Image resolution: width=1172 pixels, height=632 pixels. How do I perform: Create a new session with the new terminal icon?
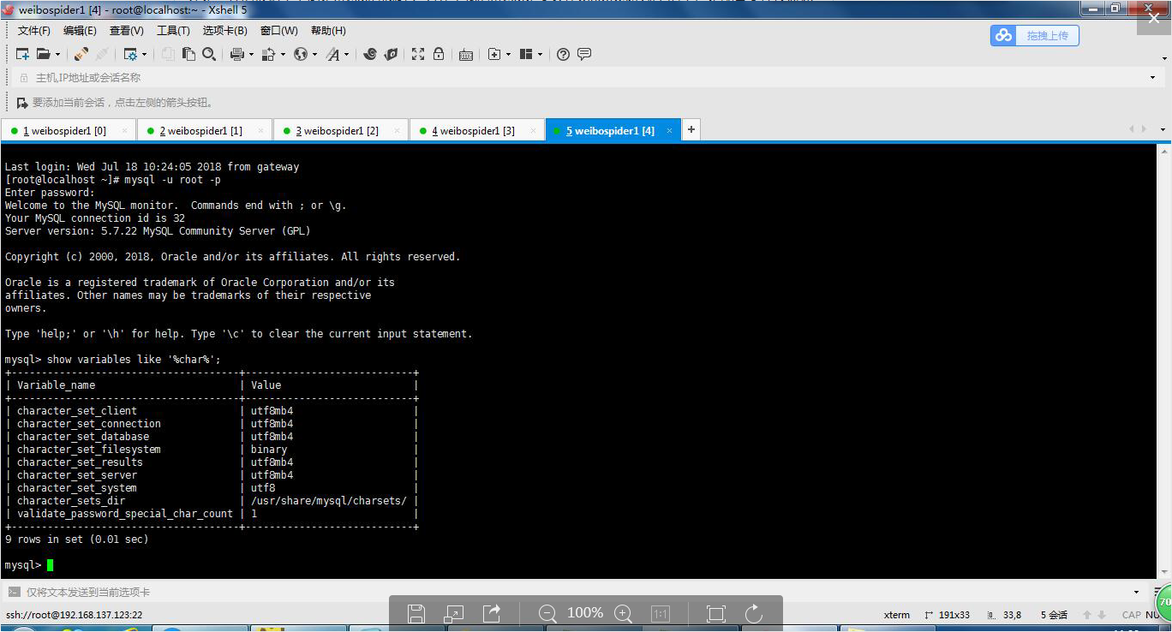pos(22,54)
